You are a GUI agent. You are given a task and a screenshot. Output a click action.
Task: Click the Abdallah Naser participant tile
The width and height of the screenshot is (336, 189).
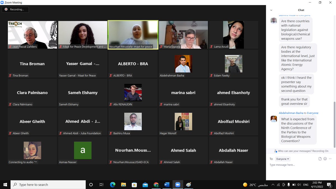tap(234, 150)
